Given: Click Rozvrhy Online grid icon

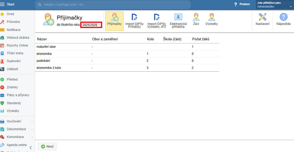Looking at the screenshot, I should [x=2, y=46].
